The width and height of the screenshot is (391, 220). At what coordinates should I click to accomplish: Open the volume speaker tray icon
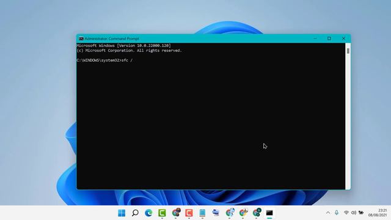click(354, 213)
